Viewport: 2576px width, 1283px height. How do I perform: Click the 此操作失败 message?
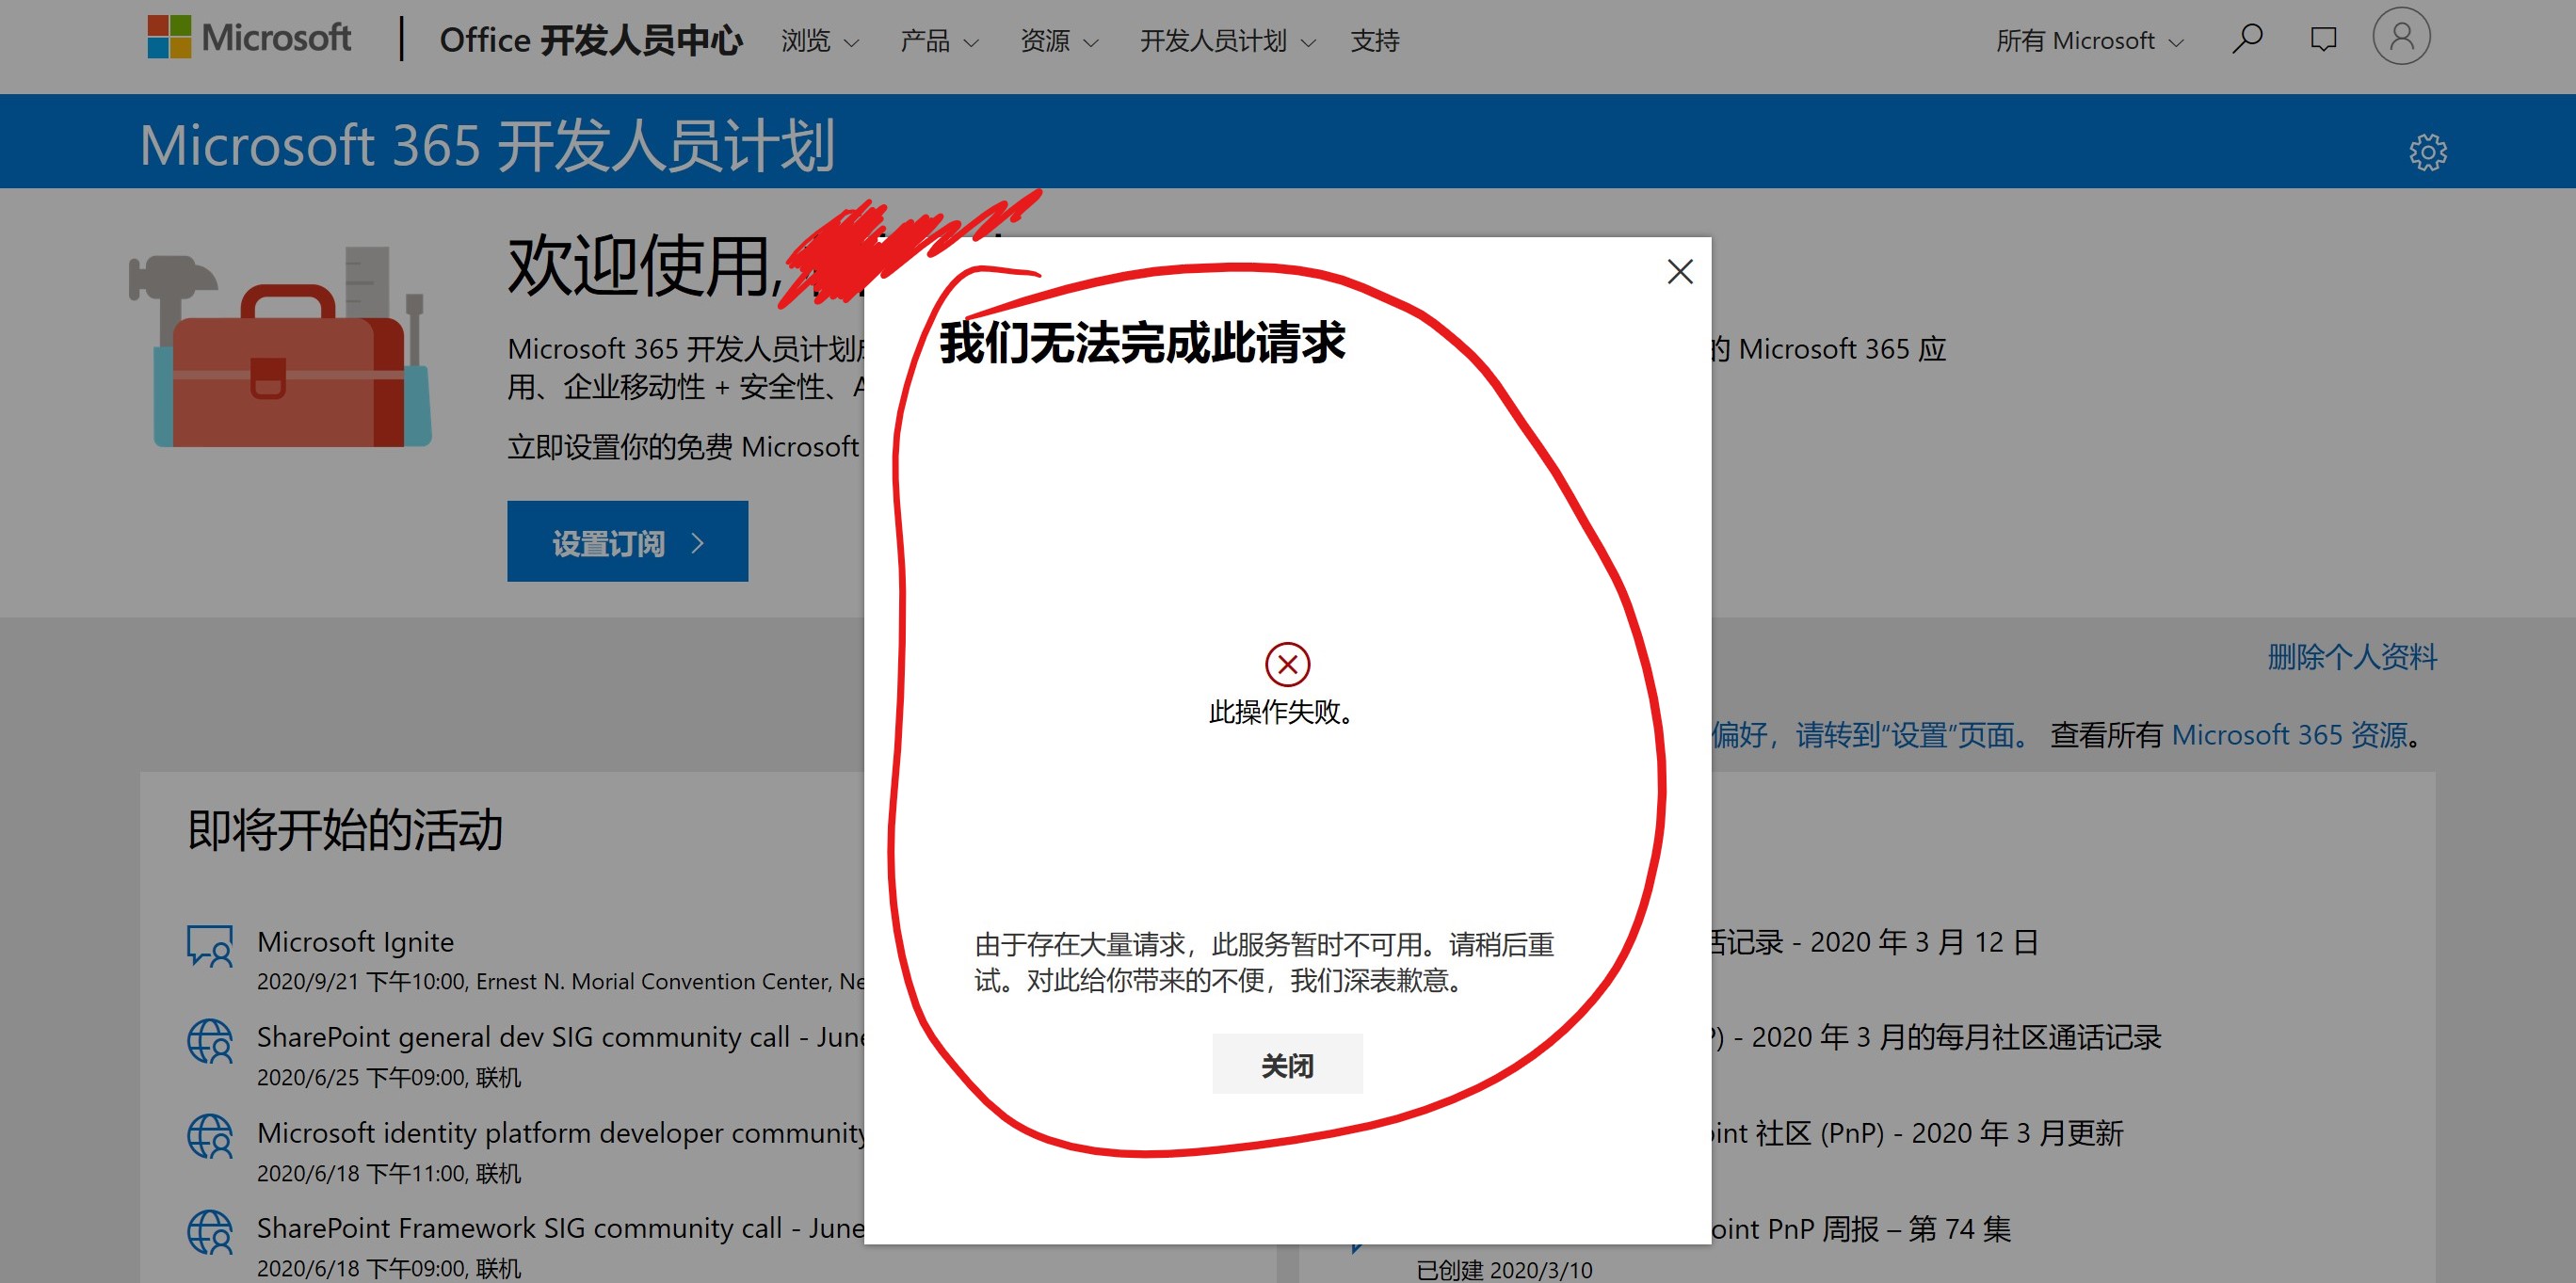(x=1280, y=712)
